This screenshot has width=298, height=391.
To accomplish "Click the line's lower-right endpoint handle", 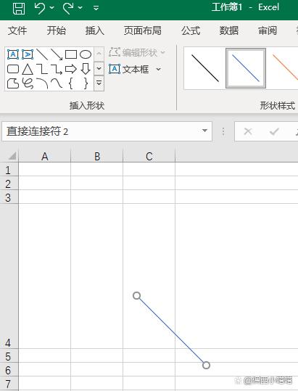I will 206,366.
